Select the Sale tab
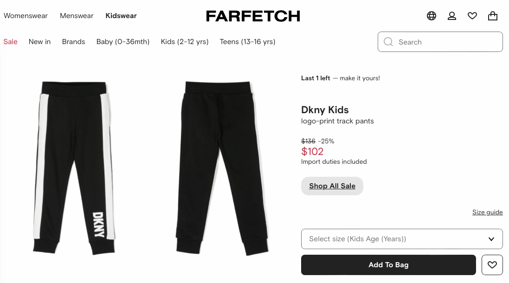 10,42
